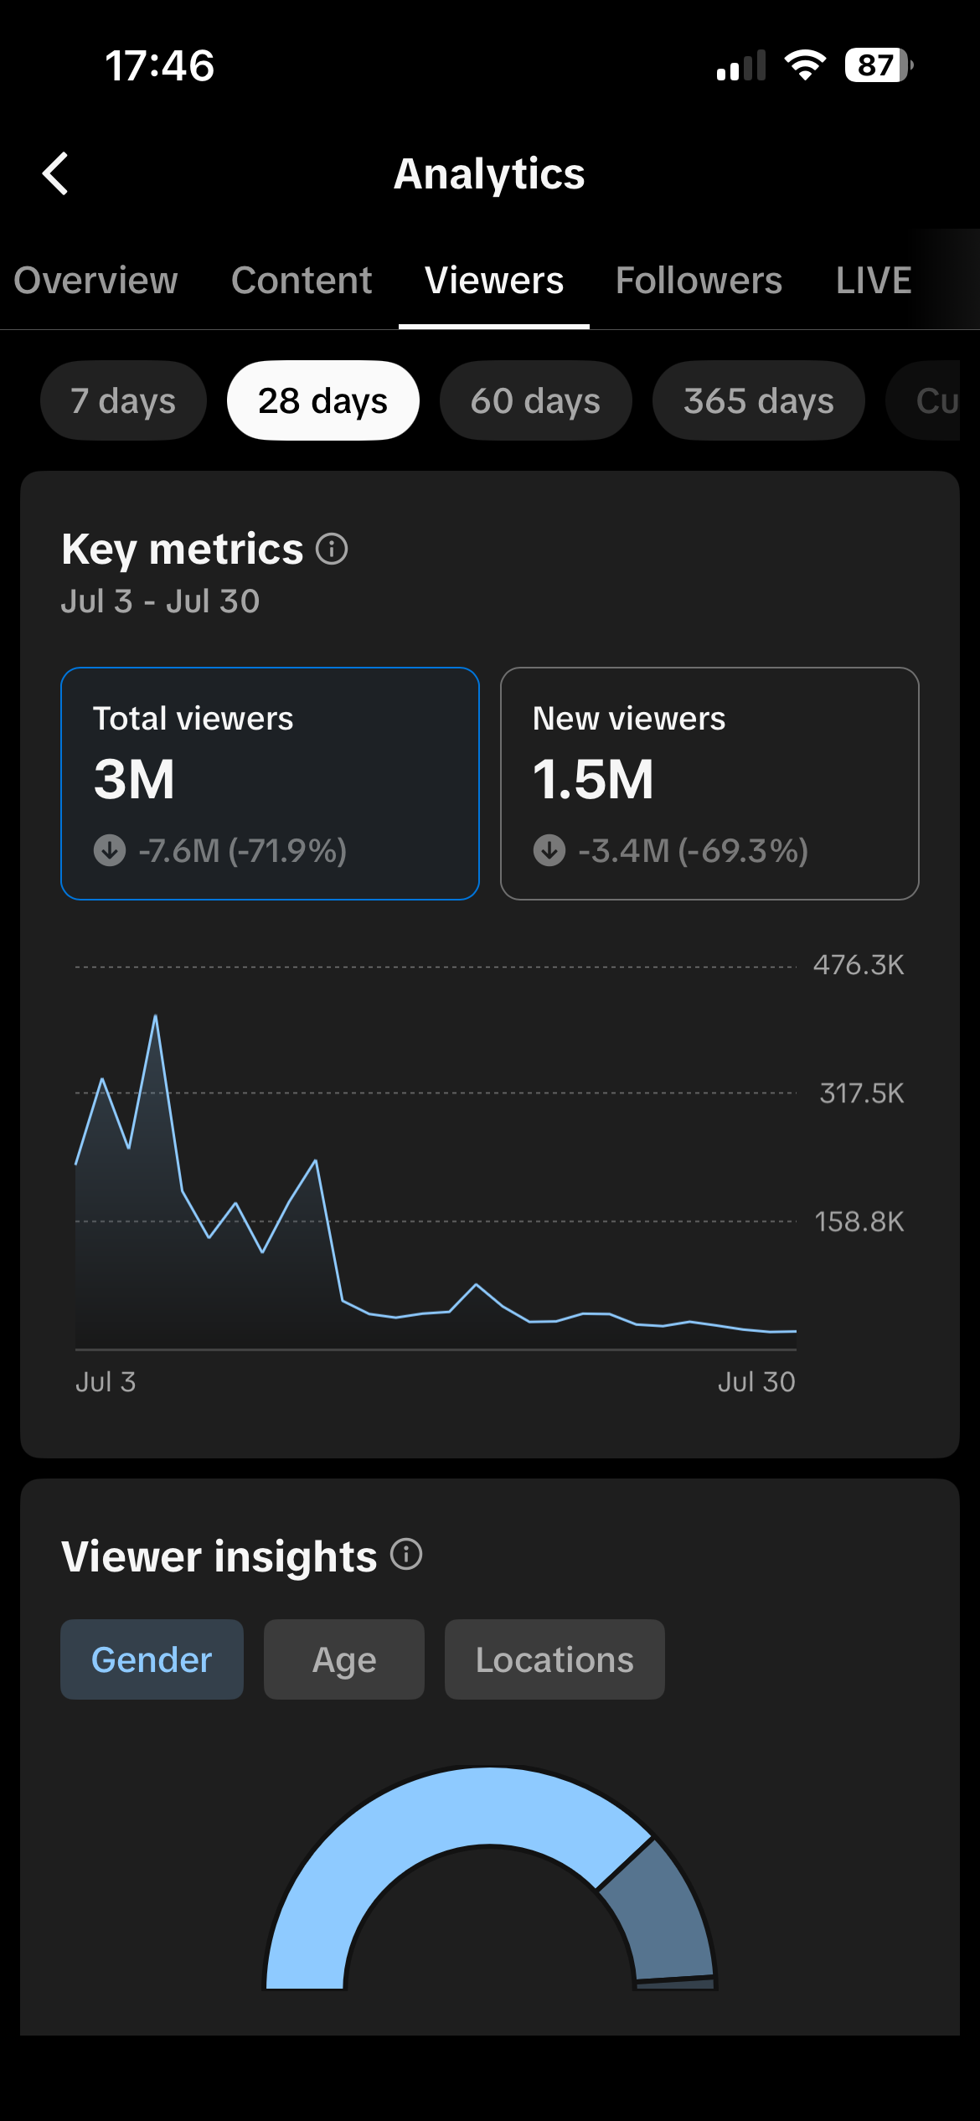Tap the back arrow icon
The image size is (980, 2121).
[55, 173]
